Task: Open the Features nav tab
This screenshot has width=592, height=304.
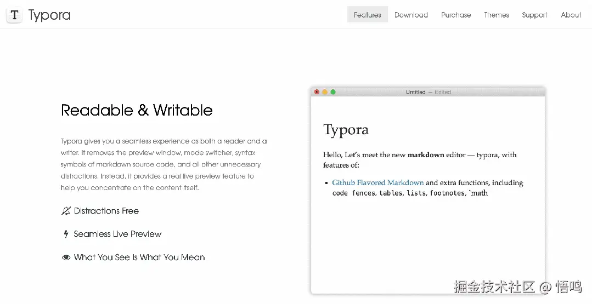Action: (367, 15)
